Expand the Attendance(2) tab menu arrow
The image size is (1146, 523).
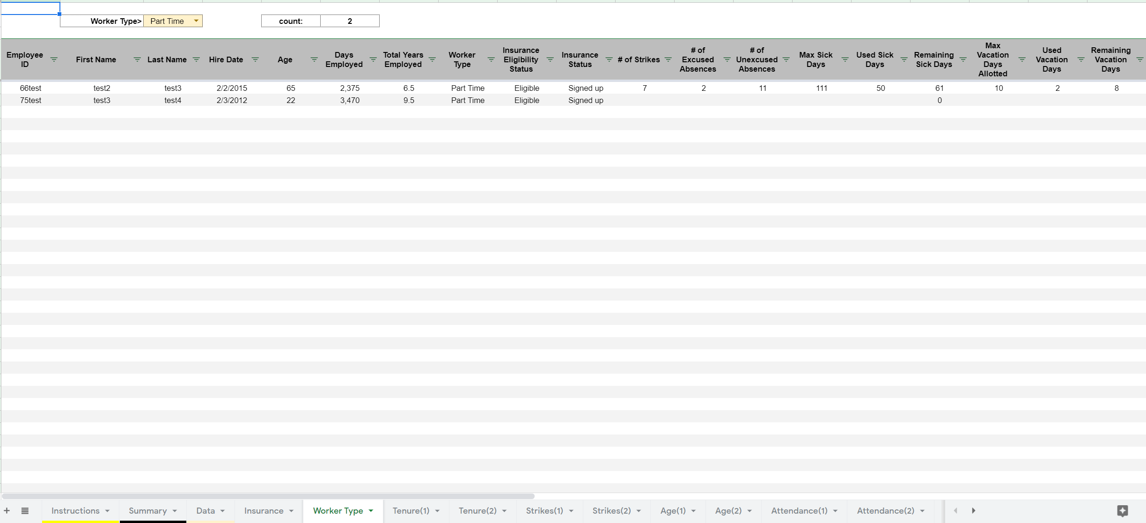922,511
